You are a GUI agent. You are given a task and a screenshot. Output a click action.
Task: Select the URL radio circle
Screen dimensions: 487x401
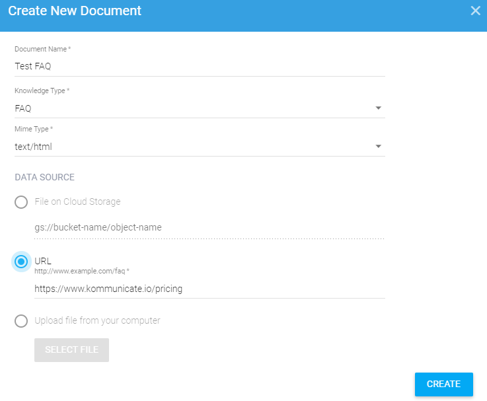tap(21, 262)
